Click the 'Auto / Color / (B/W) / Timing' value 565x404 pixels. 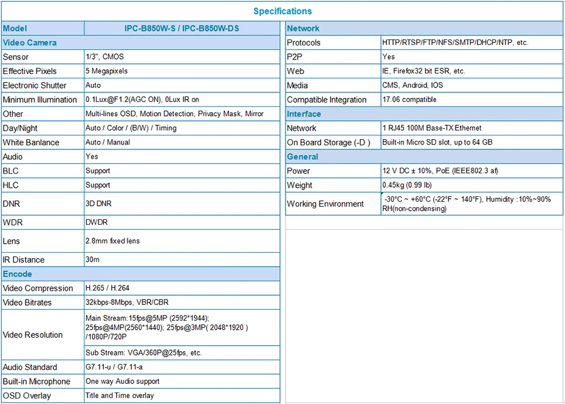131,128
